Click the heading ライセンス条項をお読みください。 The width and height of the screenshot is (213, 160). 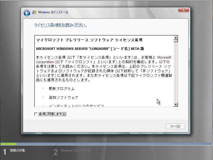pyautogui.click(x=61, y=25)
